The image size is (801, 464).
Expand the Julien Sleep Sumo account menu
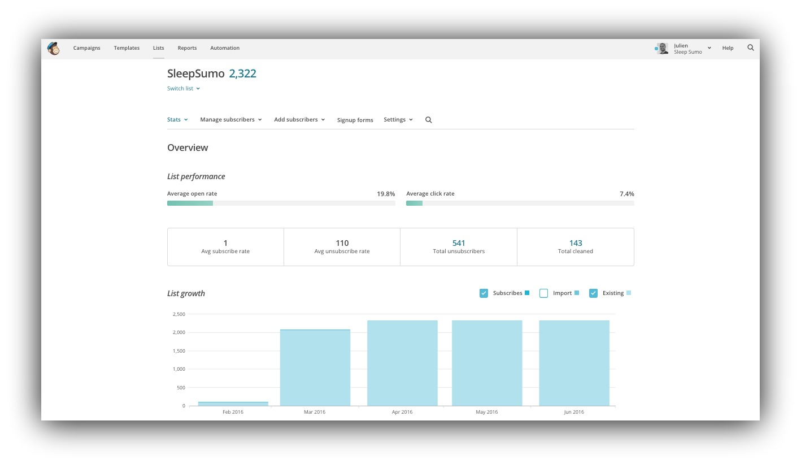[692, 49]
